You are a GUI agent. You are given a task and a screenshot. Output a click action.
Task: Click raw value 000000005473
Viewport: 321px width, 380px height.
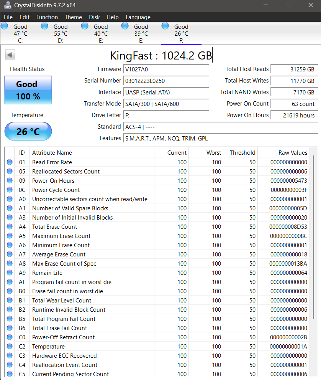pyautogui.click(x=289, y=180)
